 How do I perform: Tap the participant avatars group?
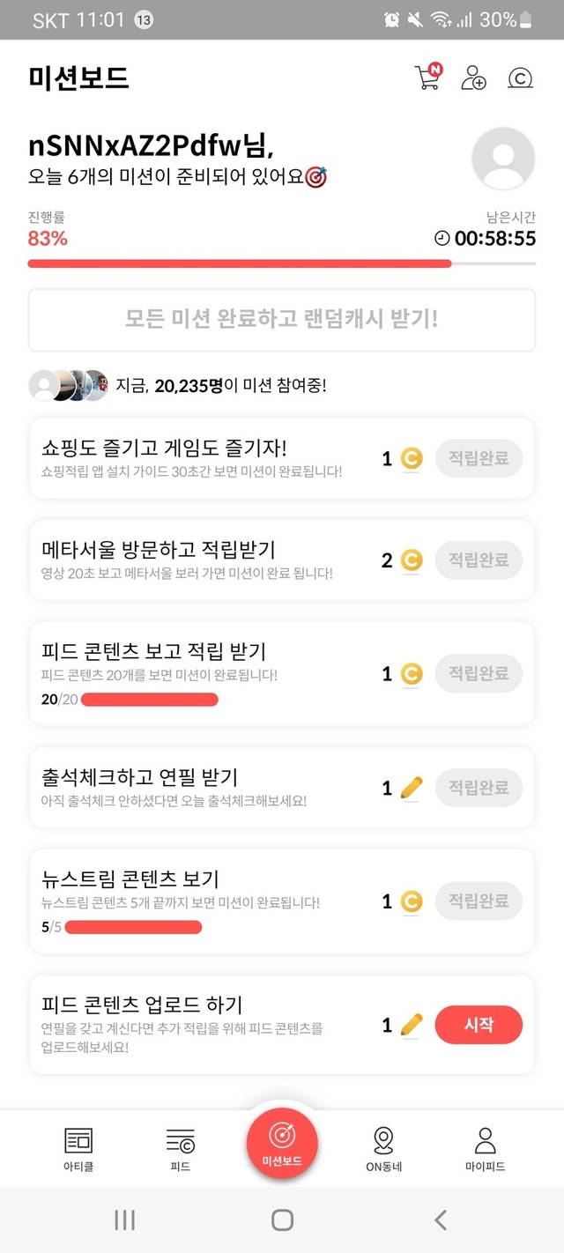68,385
